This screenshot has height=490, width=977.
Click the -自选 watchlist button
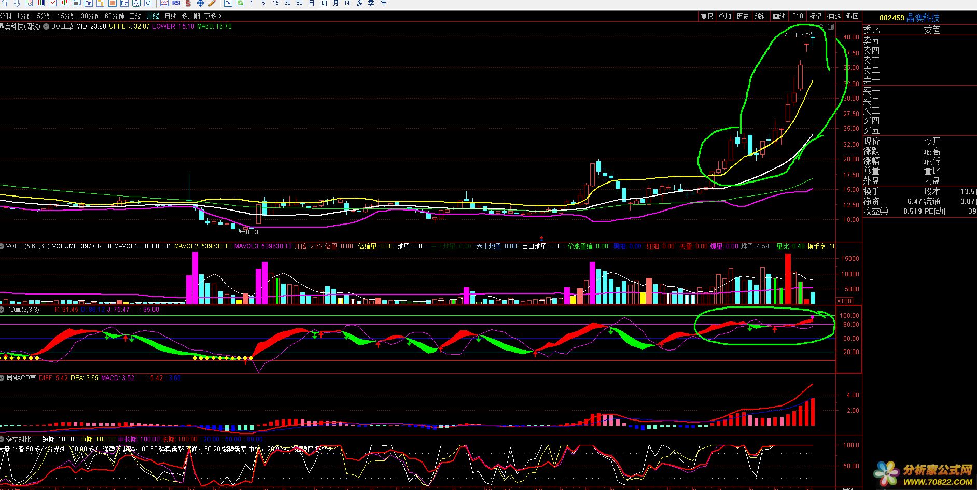[834, 17]
